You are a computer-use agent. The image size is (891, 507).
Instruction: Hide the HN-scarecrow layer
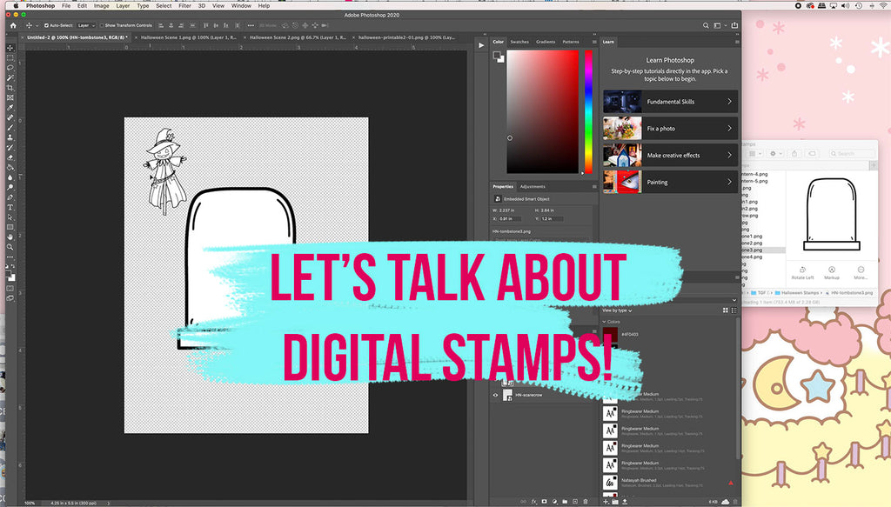pos(496,395)
